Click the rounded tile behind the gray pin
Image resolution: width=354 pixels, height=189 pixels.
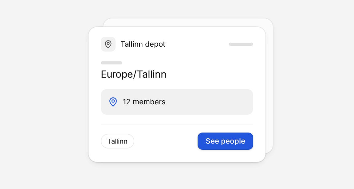tap(108, 44)
